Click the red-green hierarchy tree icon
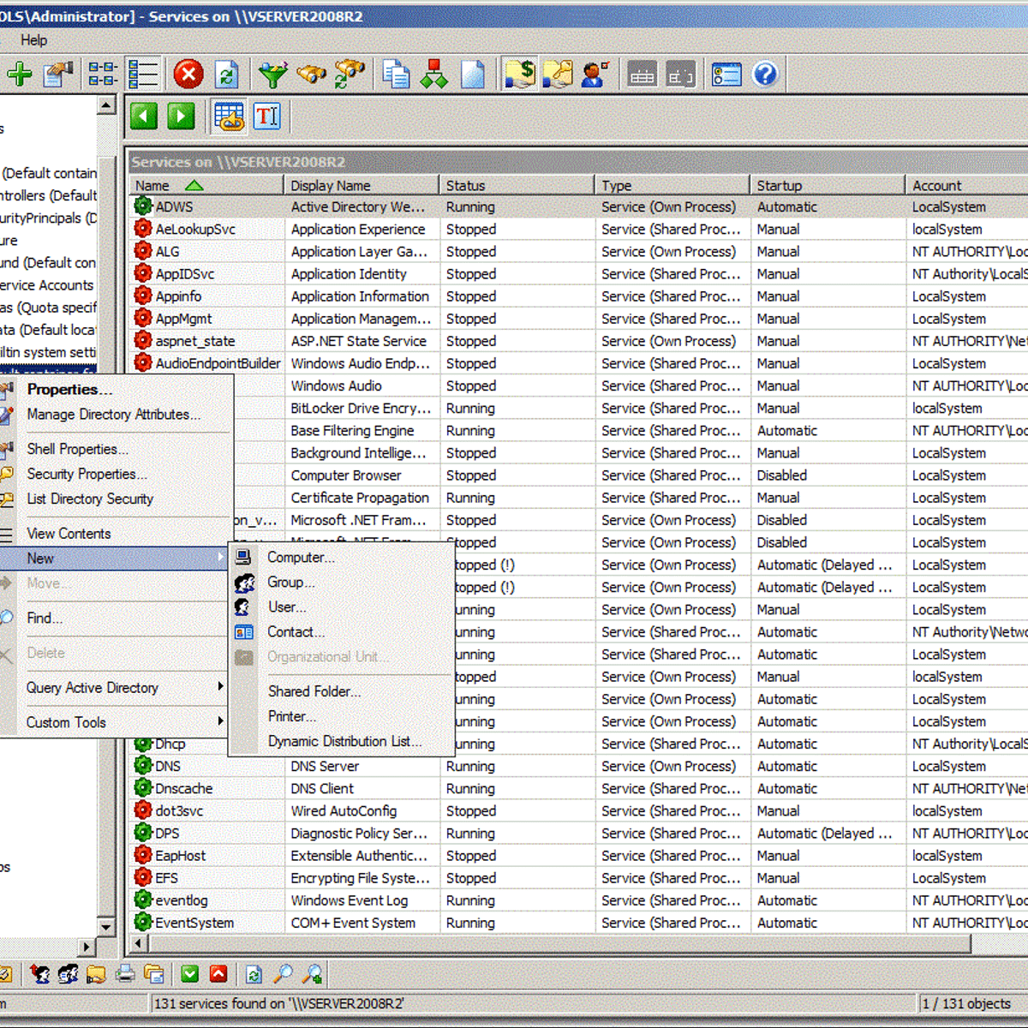The height and width of the screenshot is (1028, 1028). 433,75
